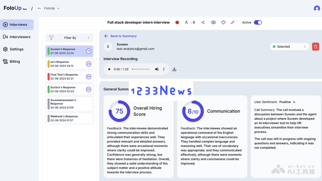This screenshot has width=322, height=181.
Task: Share the interview using the share icon
Action: [203, 23]
